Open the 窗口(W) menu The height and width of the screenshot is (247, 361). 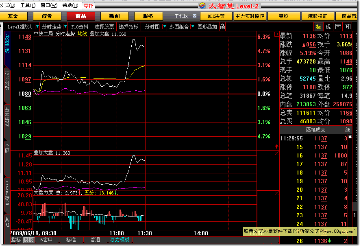click(x=49, y=5)
